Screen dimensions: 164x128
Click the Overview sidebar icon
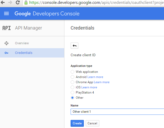(x=6, y=43)
